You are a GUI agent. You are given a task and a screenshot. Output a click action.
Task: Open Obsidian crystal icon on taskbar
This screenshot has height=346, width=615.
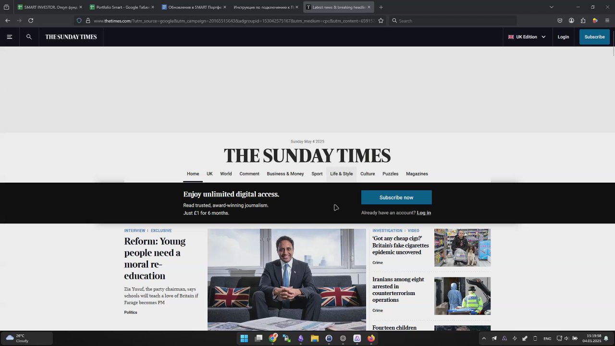[301, 338]
